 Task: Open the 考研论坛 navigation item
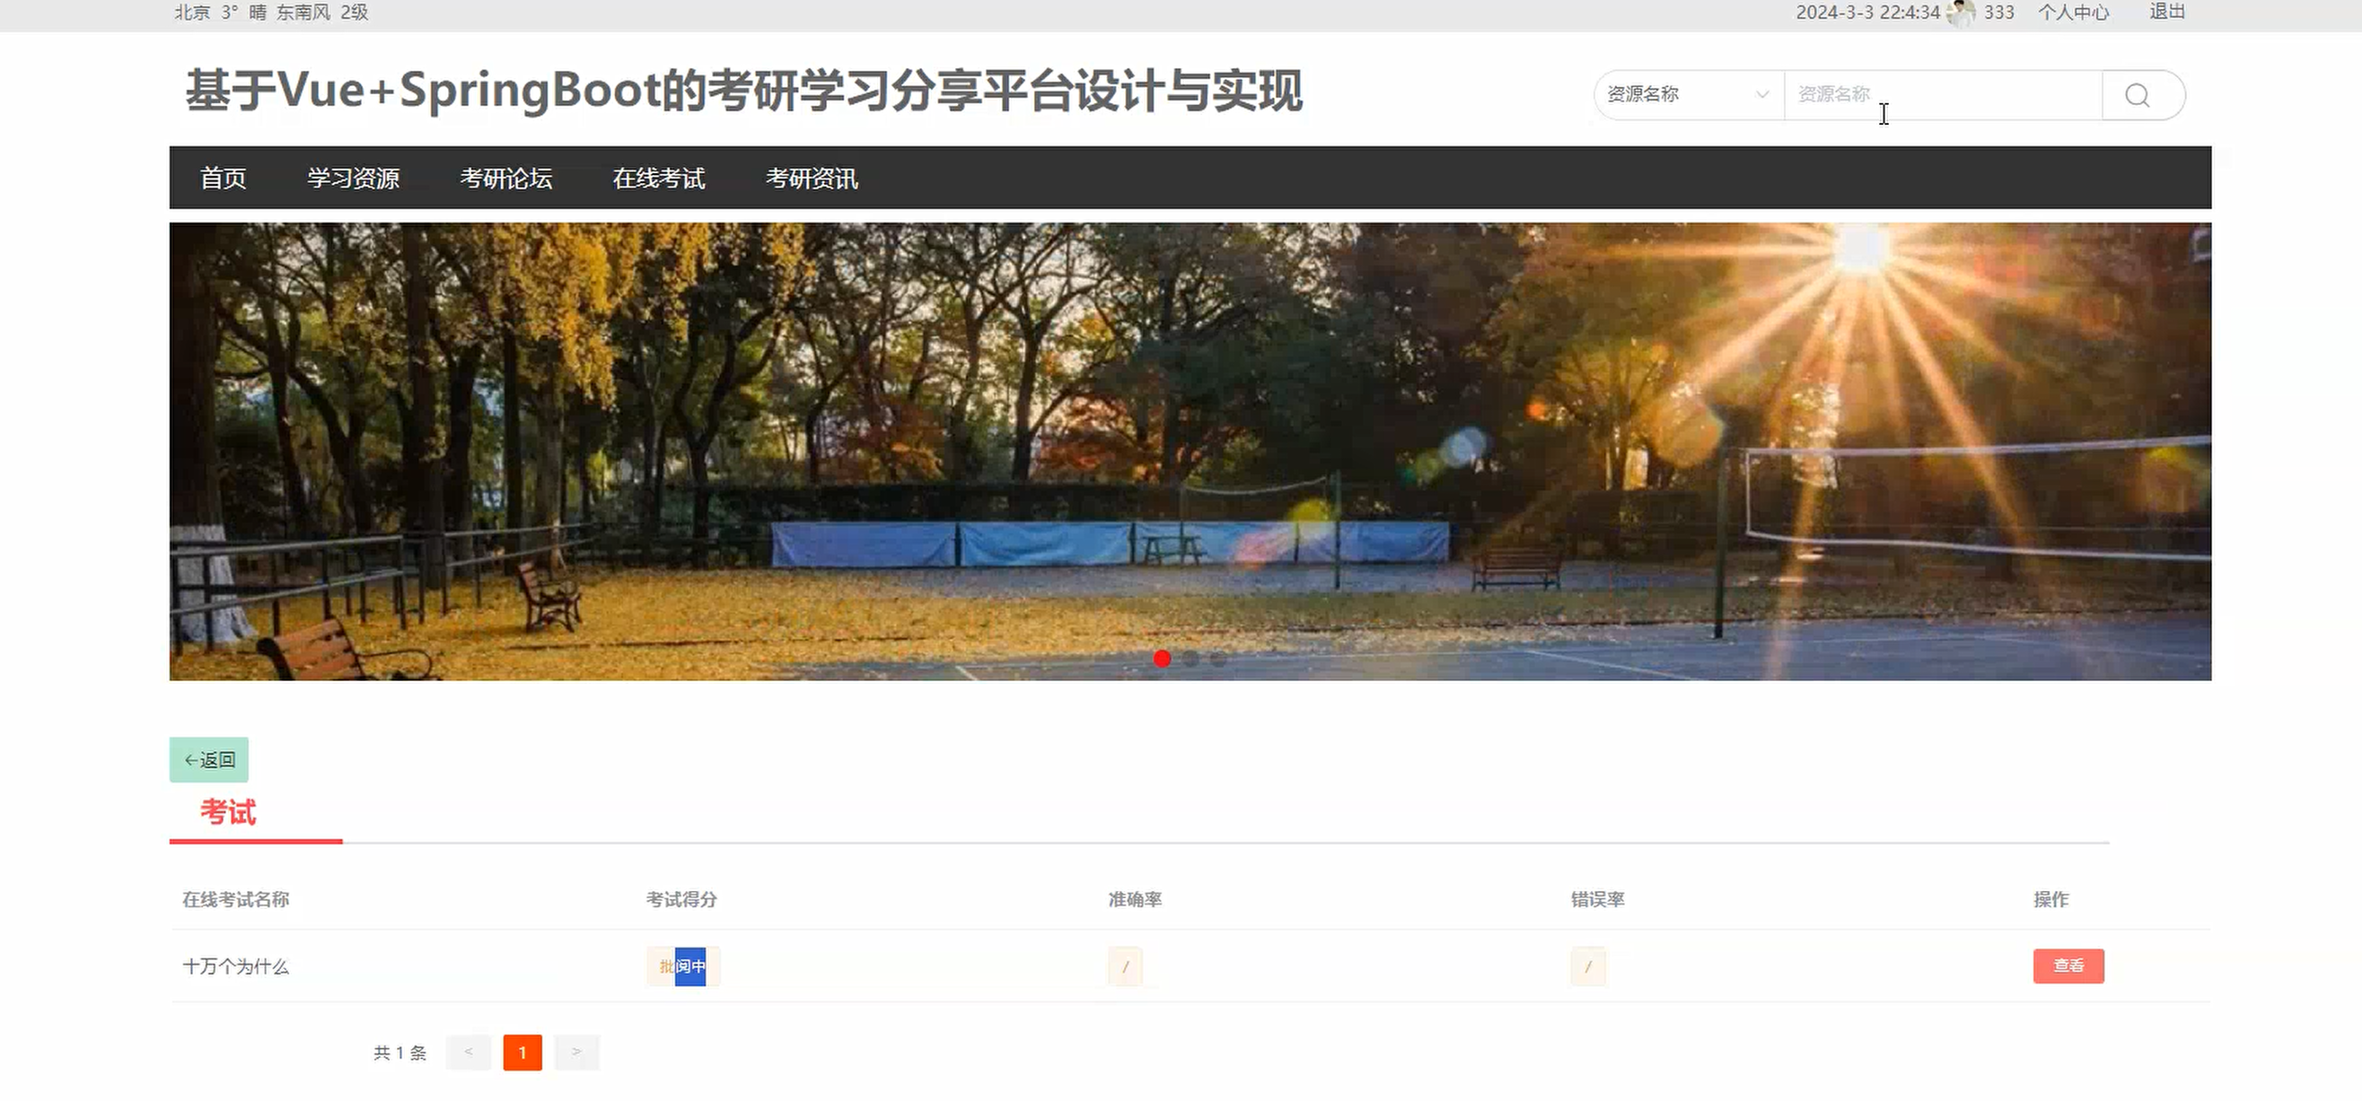[506, 178]
